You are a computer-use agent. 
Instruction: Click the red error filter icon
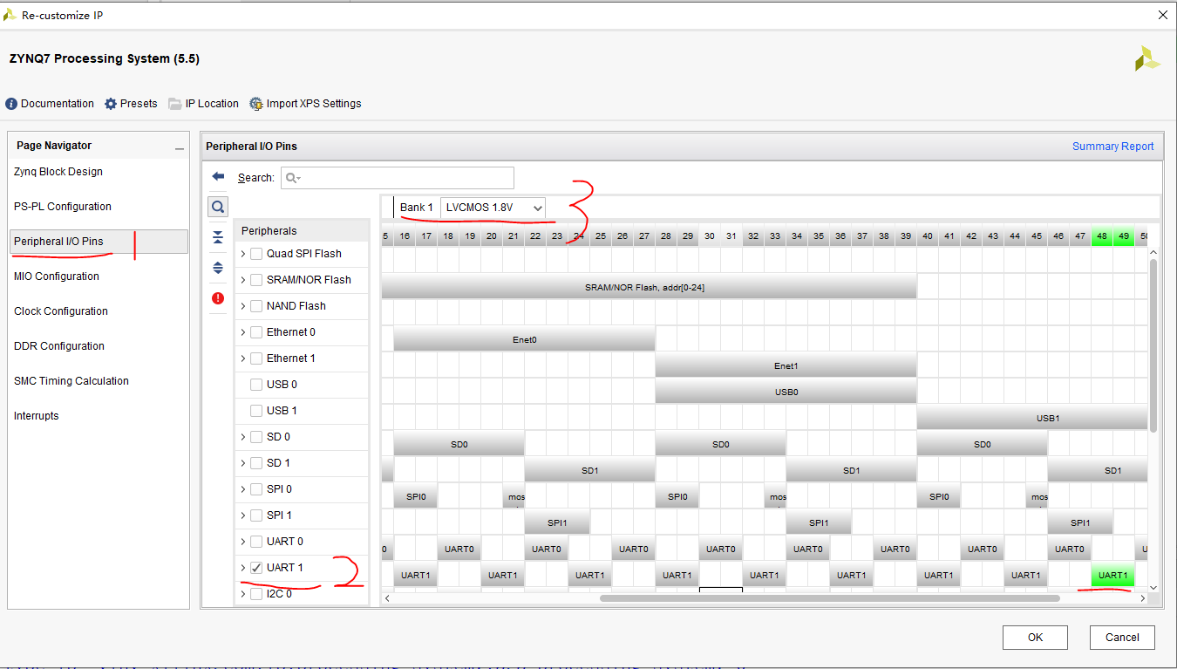coord(218,298)
